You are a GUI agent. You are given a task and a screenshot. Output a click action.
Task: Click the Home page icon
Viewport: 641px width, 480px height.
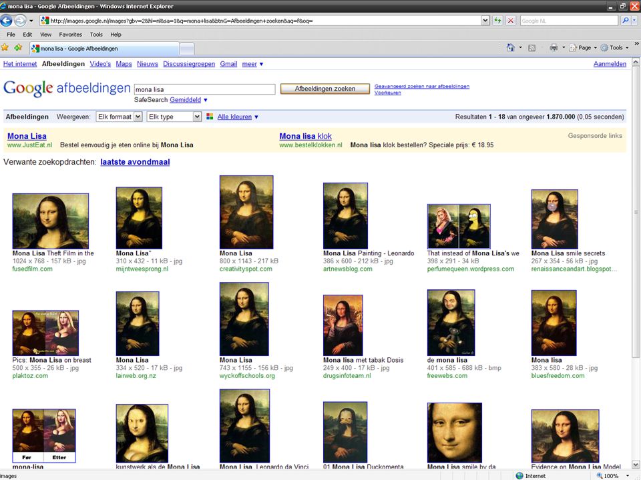coord(510,48)
